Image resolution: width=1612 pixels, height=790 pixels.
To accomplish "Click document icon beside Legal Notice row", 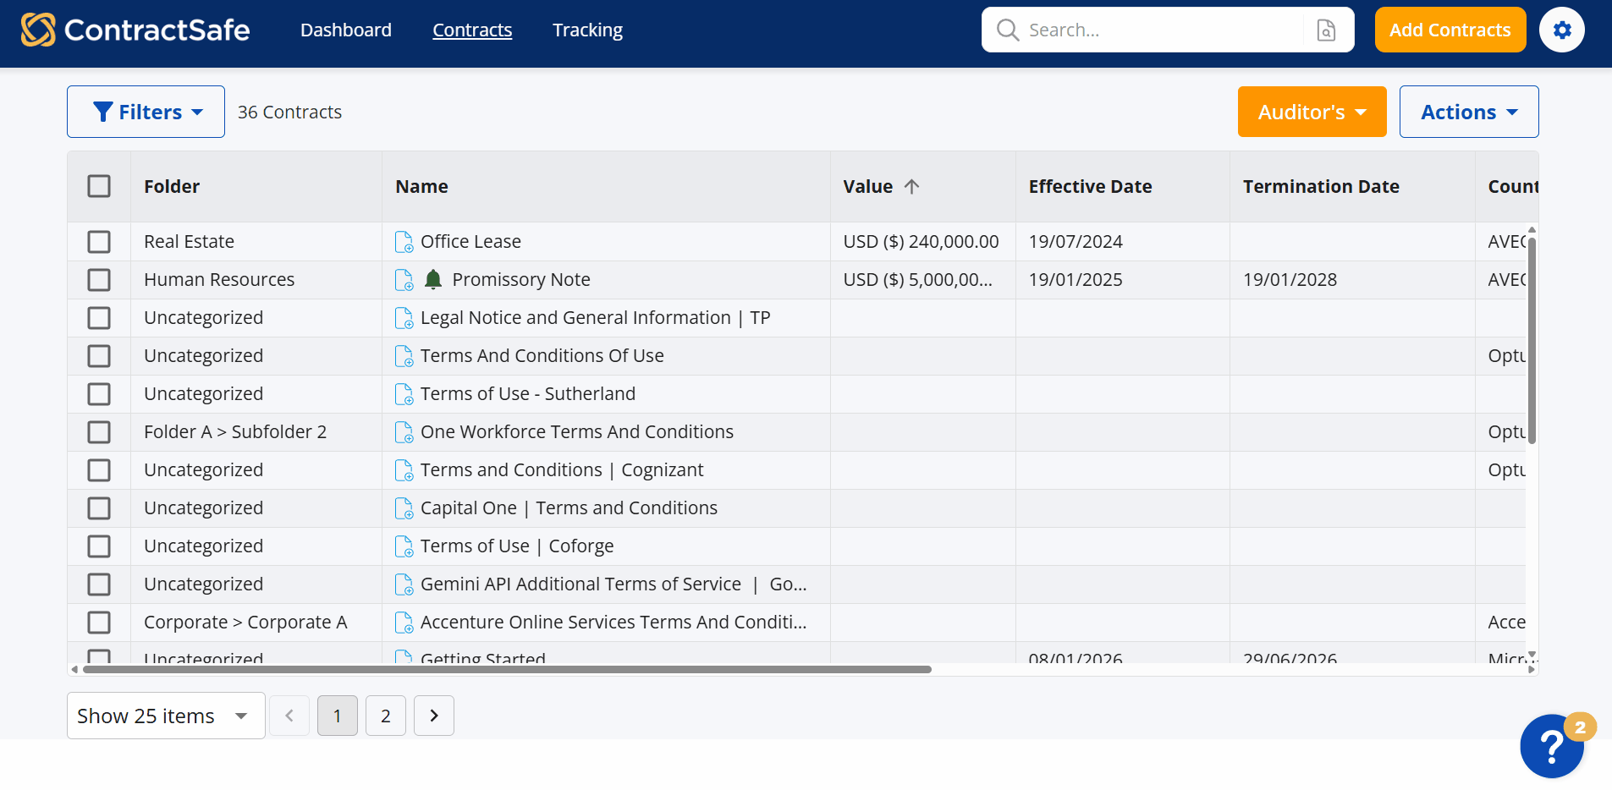I will 404,318.
